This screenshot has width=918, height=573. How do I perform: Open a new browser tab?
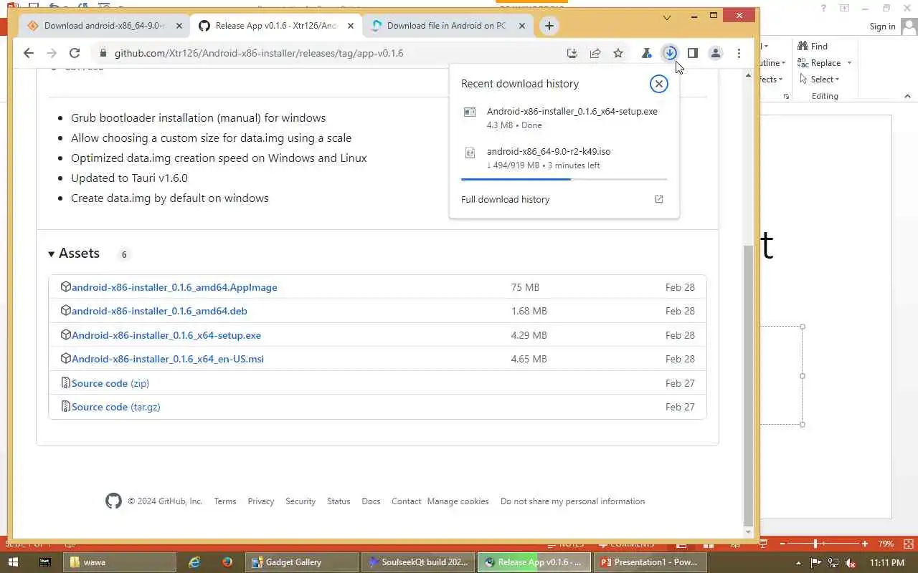click(x=549, y=26)
